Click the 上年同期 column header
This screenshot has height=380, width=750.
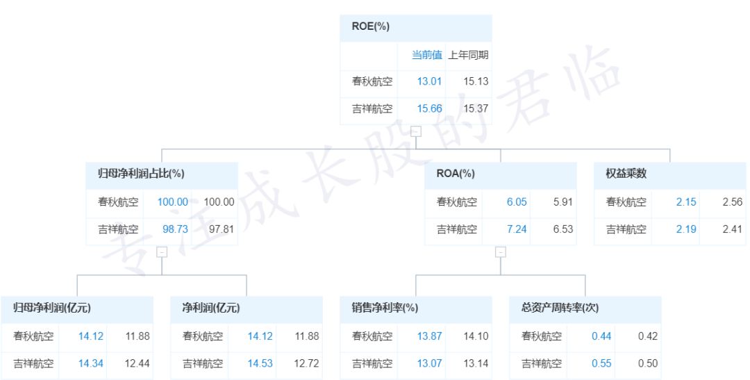click(x=468, y=55)
